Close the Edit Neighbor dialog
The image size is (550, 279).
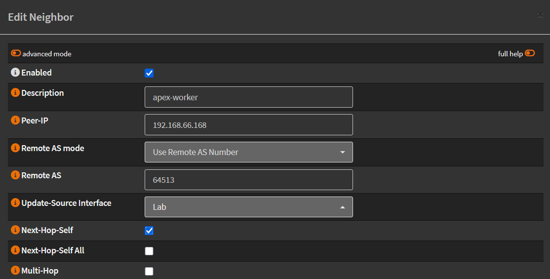click(540, 15)
